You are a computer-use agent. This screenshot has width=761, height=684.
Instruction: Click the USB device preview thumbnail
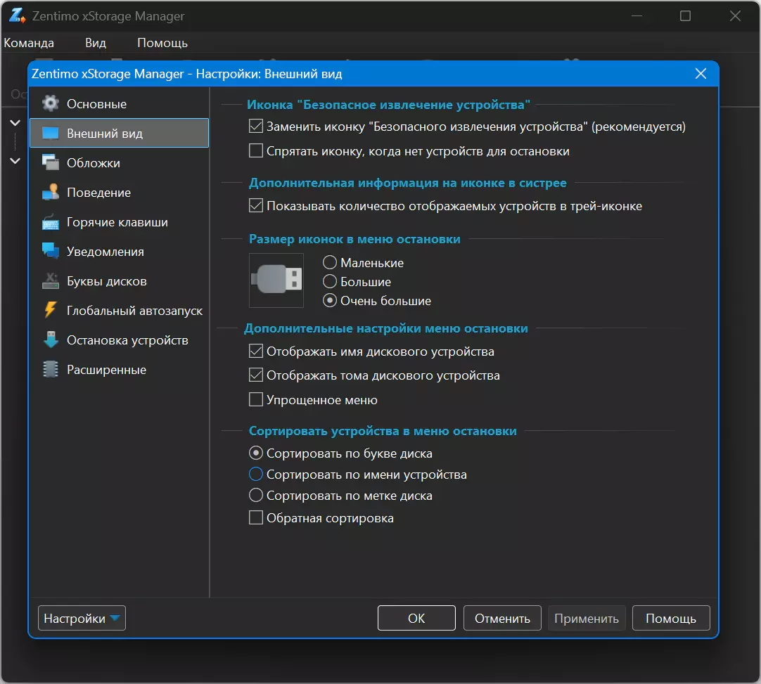276,280
